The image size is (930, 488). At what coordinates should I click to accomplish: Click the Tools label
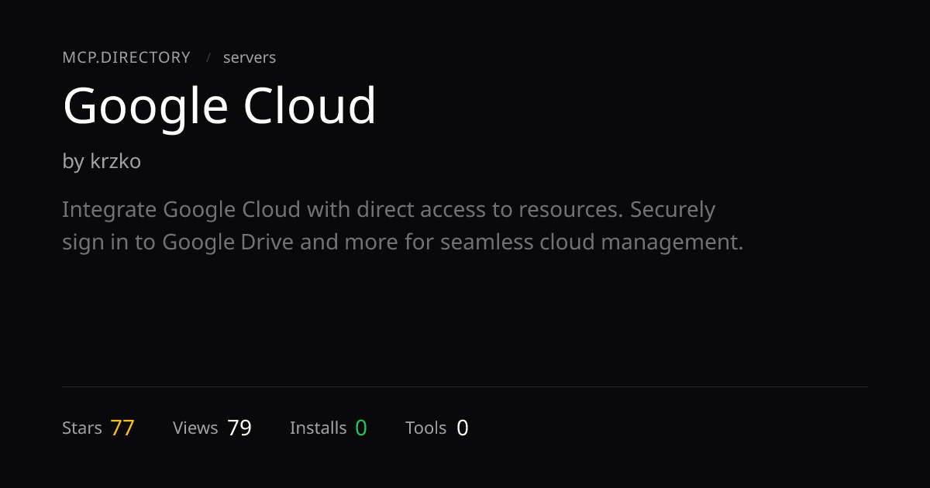click(426, 428)
